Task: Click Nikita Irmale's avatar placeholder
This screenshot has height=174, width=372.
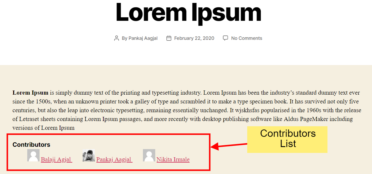Action: pos(149,155)
